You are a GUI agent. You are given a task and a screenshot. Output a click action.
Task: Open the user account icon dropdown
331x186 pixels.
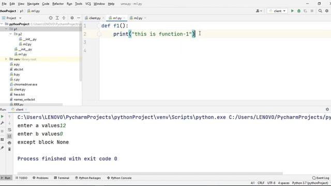[259, 11]
